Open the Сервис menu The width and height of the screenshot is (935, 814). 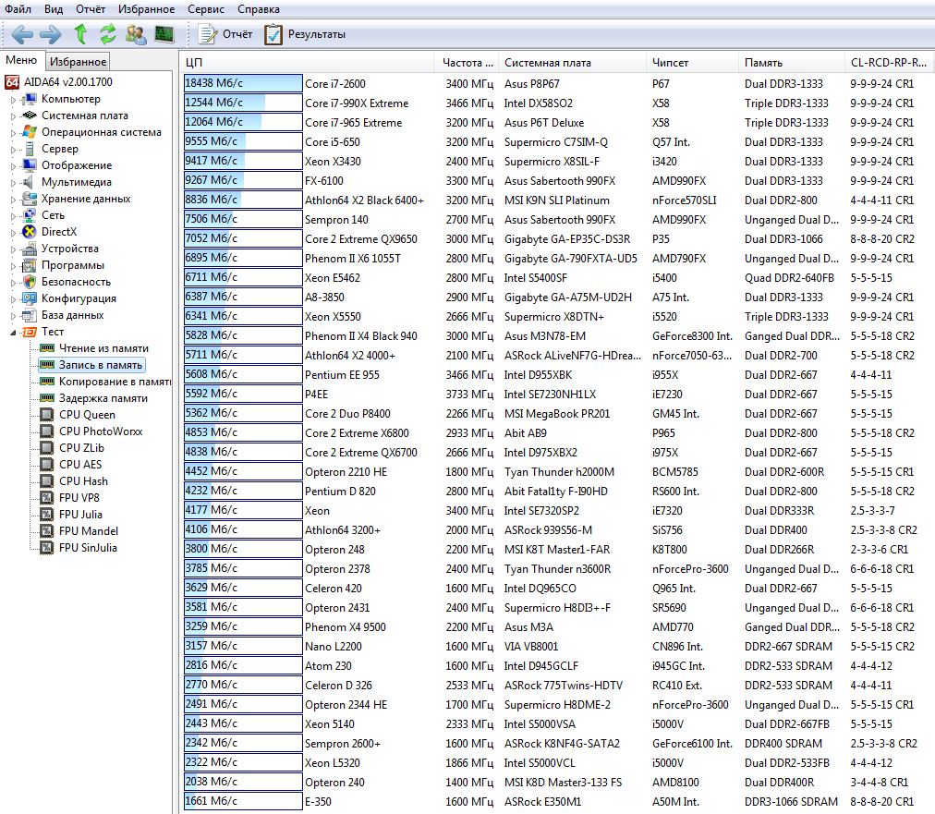(206, 9)
